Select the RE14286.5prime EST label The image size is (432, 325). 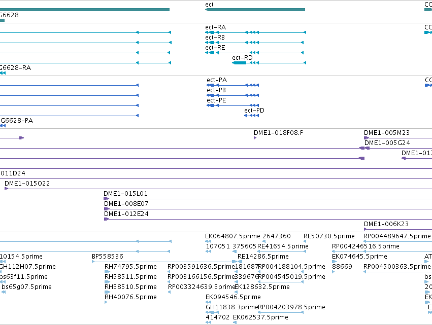[263, 257]
